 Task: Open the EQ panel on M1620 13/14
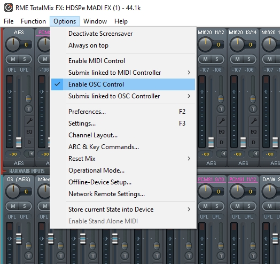[254, 132]
